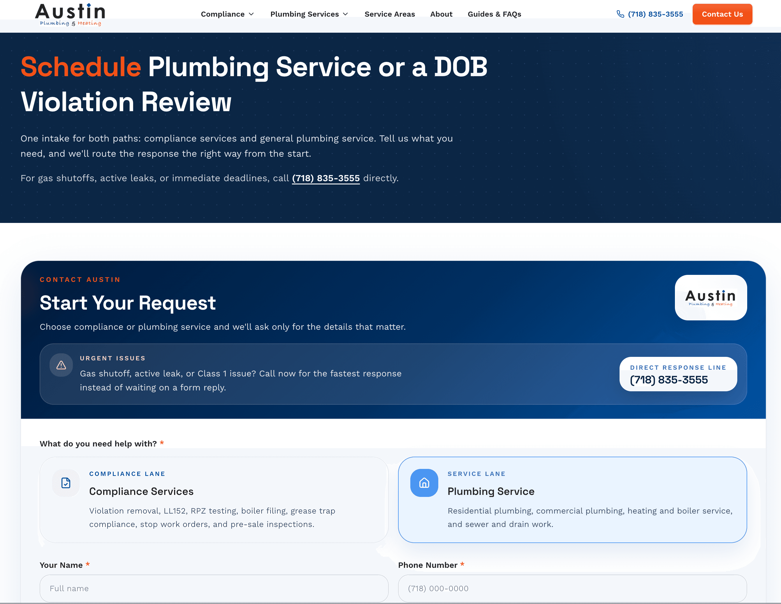Click the Compliance Services document icon
Viewport: 781px width, 604px height.
66,483
